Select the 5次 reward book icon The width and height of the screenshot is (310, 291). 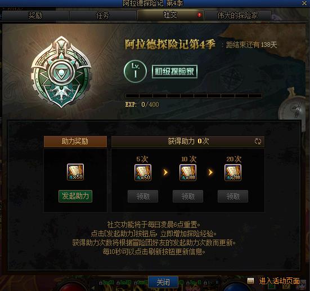(143, 173)
